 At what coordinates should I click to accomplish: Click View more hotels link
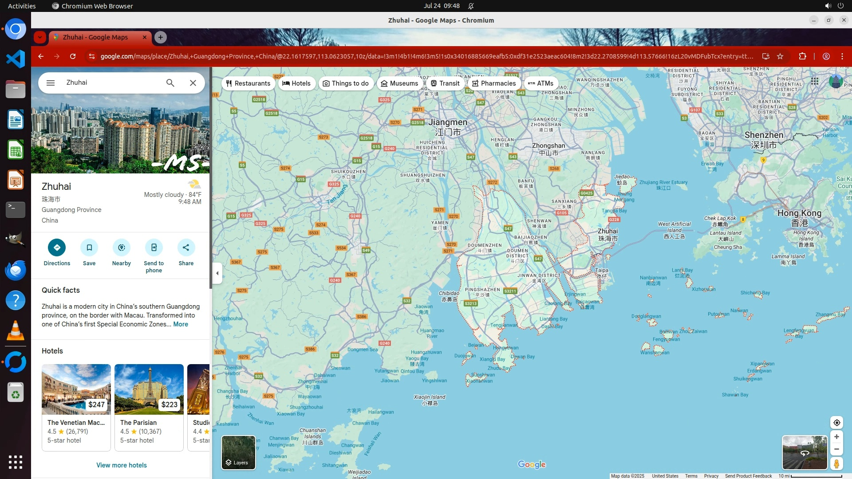121,465
